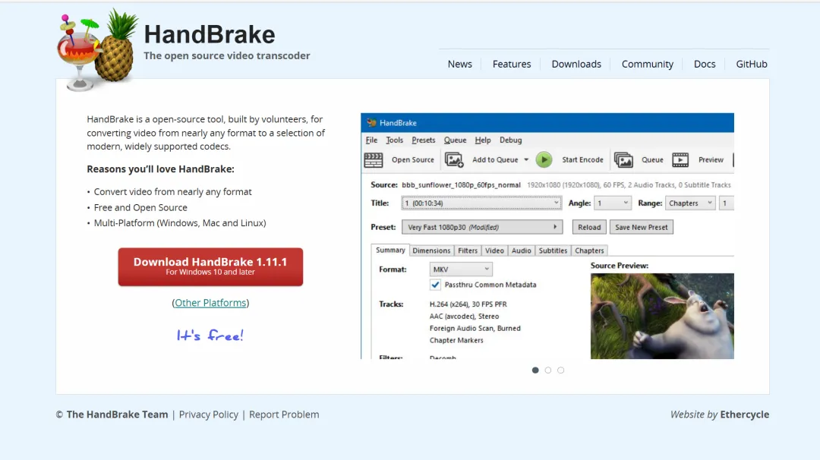
Task: Click the HandBrake site title heading
Action: [210, 34]
